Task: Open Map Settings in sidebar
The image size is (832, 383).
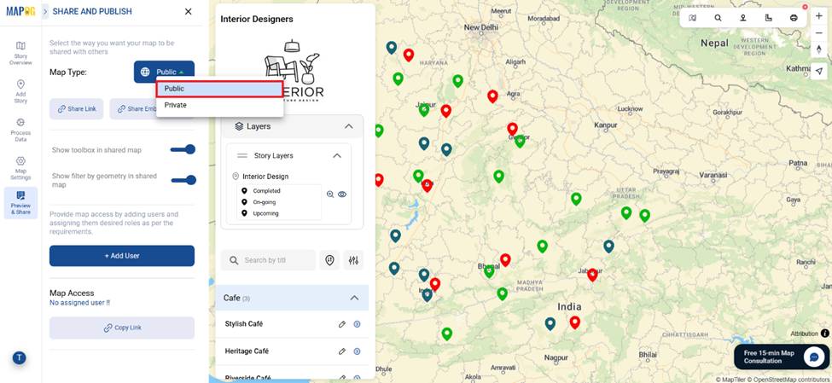Action: click(20, 167)
